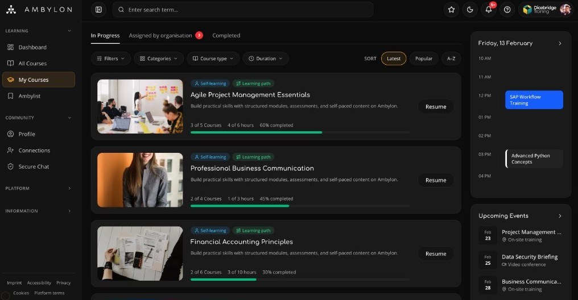Click the Financial Accounting Principles title
The image size is (578, 300).
click(x=241, y=242)
